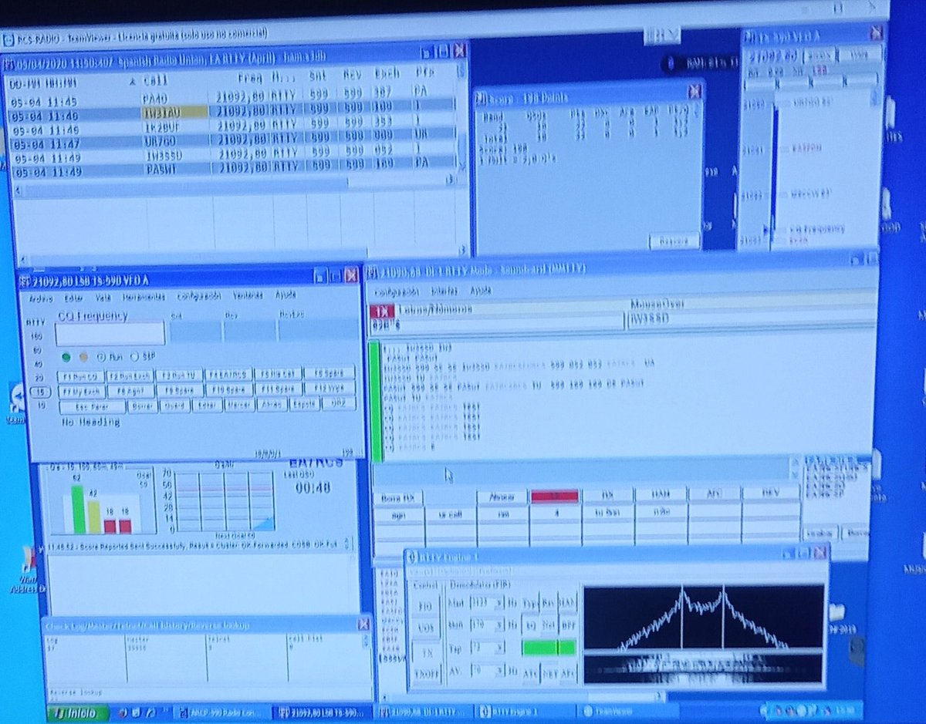Toggle Rev button in RTTY Engine demodulator
This screenshot has height=724, width=926.
tap(548, 602)
